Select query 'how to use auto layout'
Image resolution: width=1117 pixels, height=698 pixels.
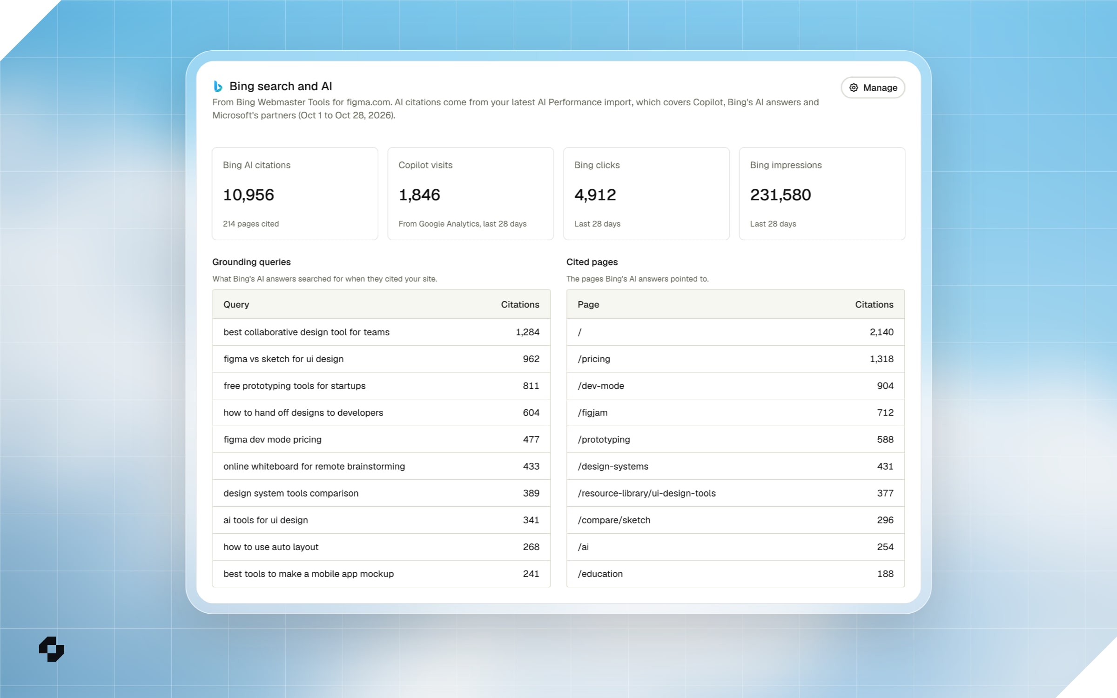(x=382, y=547)
